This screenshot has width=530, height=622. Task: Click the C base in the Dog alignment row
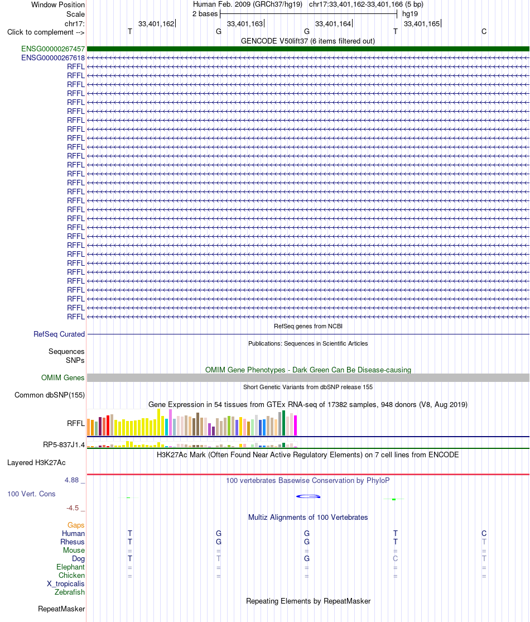[x=395, y=558]
